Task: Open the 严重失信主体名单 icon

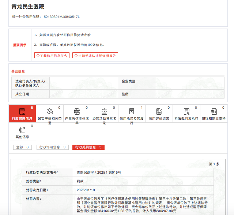Action: pos(77,111)
